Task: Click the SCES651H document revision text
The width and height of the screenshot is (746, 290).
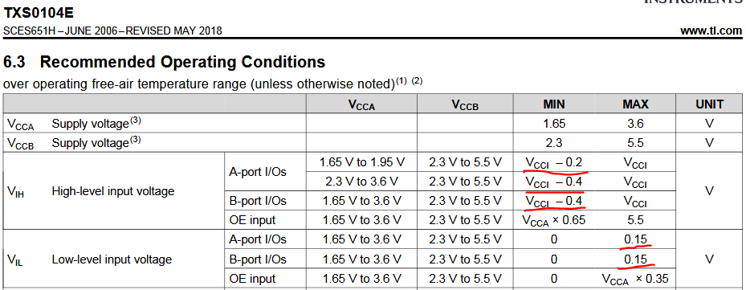Action: [x=112, y=31]
